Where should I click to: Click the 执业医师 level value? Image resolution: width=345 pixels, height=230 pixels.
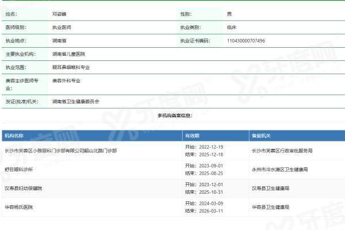pos(62,27)
